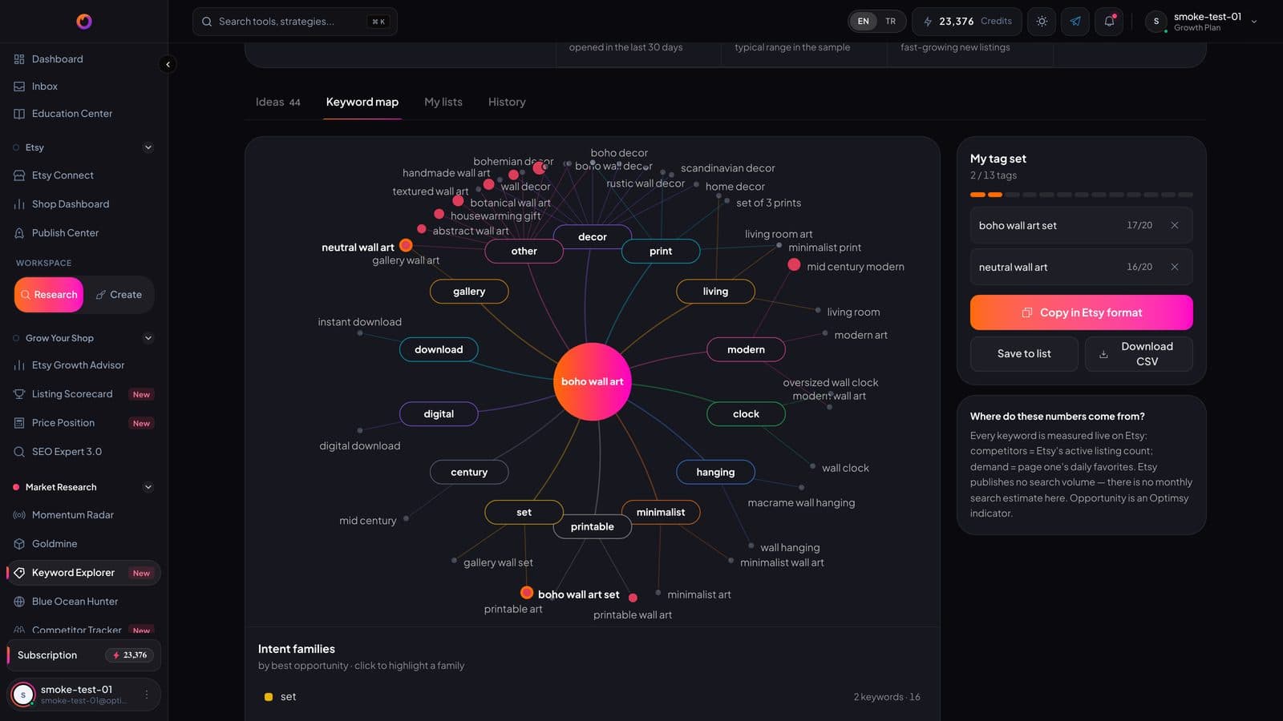1283x721 pixels.
Task: Open the Credits balance button
Action: point(967,22)
